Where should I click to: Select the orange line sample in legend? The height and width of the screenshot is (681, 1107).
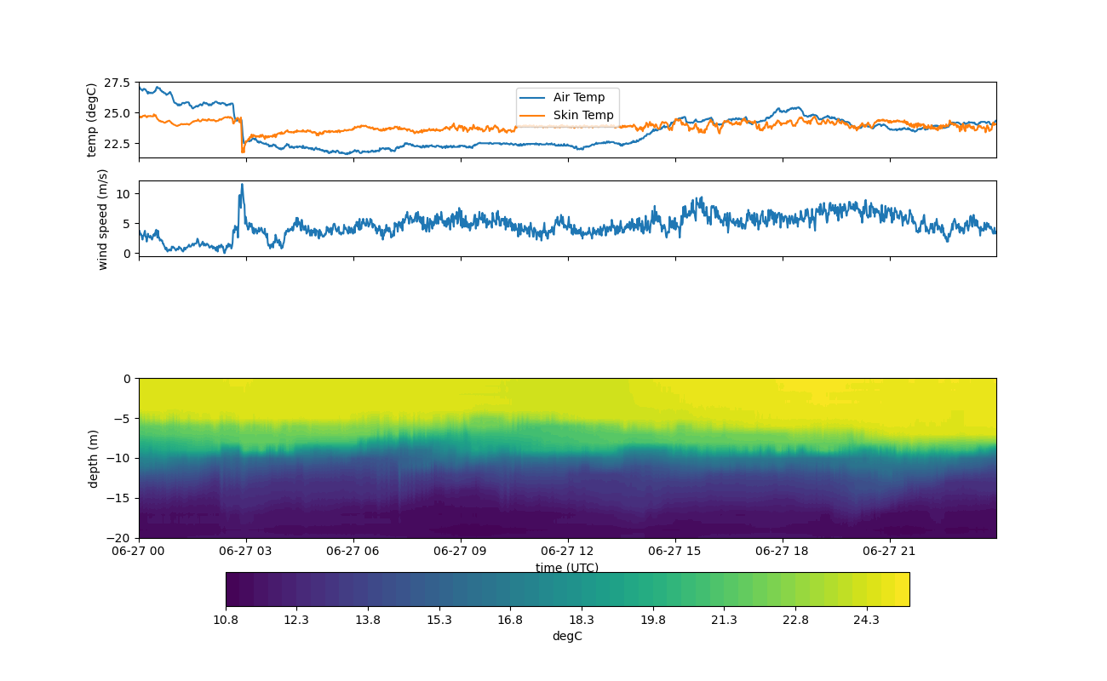click(x=534, y=116)
